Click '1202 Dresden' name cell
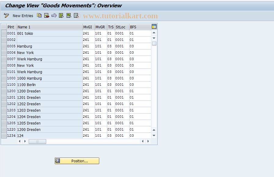Screen dimensions: 274x177 click(49, 104)
